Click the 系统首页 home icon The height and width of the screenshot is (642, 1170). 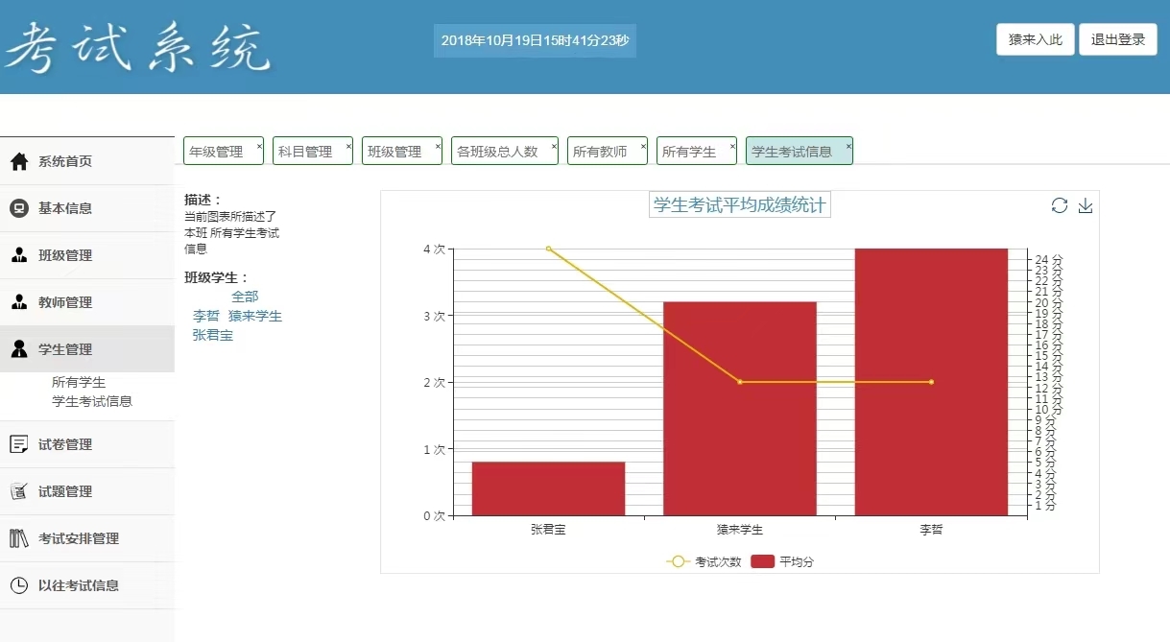tap(21, 161)
